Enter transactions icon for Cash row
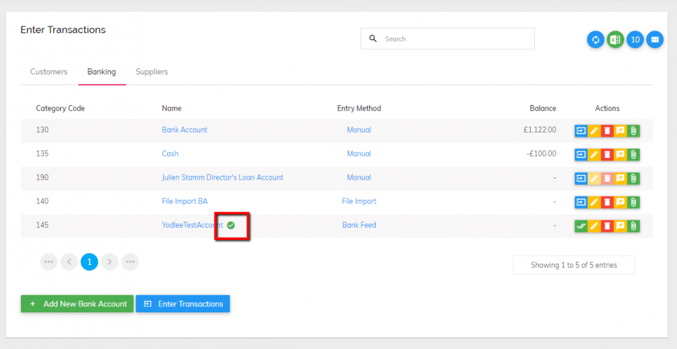The height and width of the screenshot is (349, 677). click(581, 155)
